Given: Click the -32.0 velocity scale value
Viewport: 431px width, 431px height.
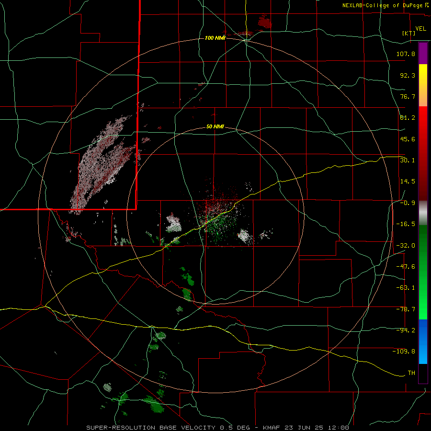Looking at the screenshot, I should [406, 246].
